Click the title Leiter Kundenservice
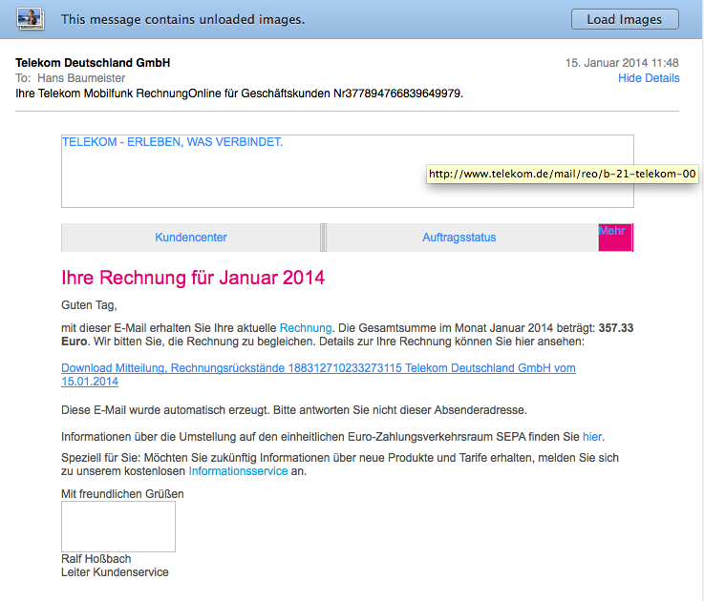Image resolution: width=704 pixels, height=601 pixels. tap(115, 572)
